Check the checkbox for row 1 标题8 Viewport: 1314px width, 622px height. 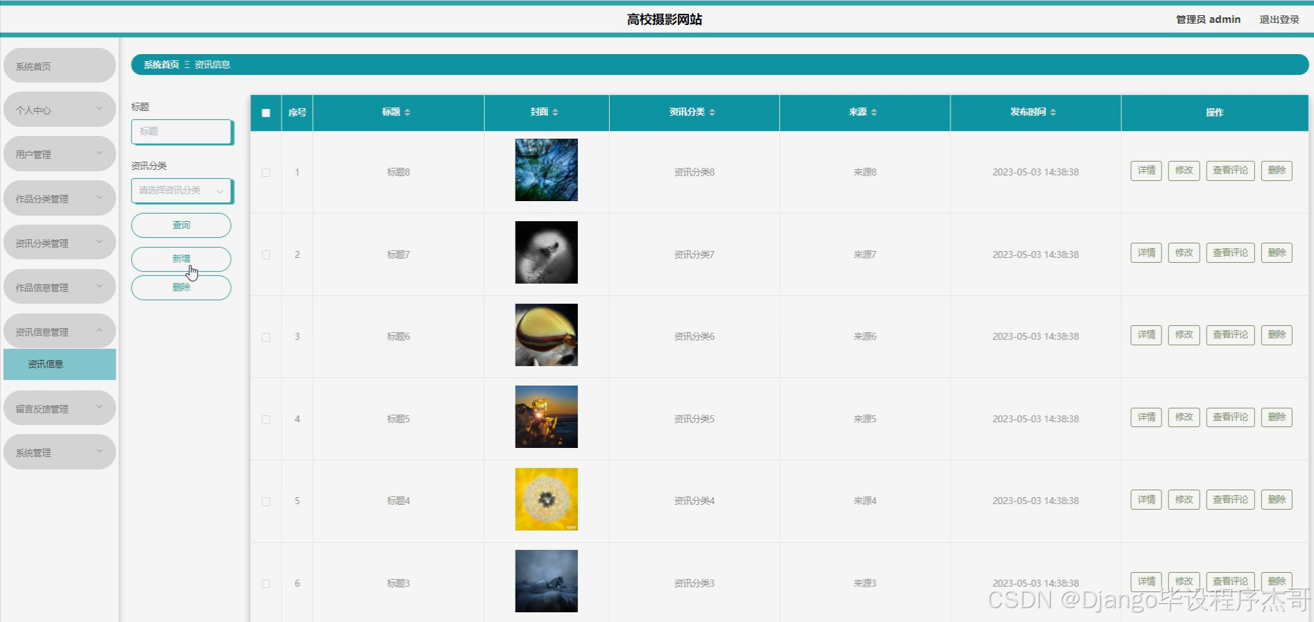(x=266, y=173)
